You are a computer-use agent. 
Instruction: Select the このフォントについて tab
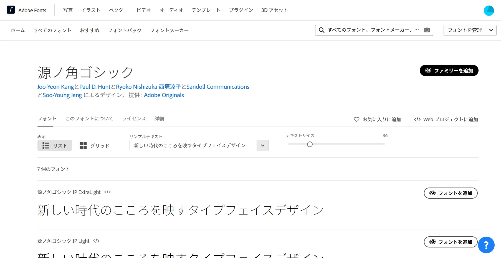(89, 119)
